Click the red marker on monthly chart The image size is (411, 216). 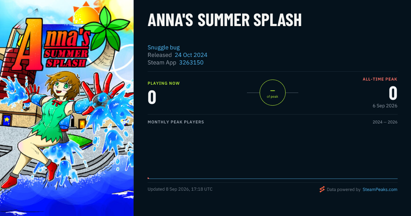148,178
